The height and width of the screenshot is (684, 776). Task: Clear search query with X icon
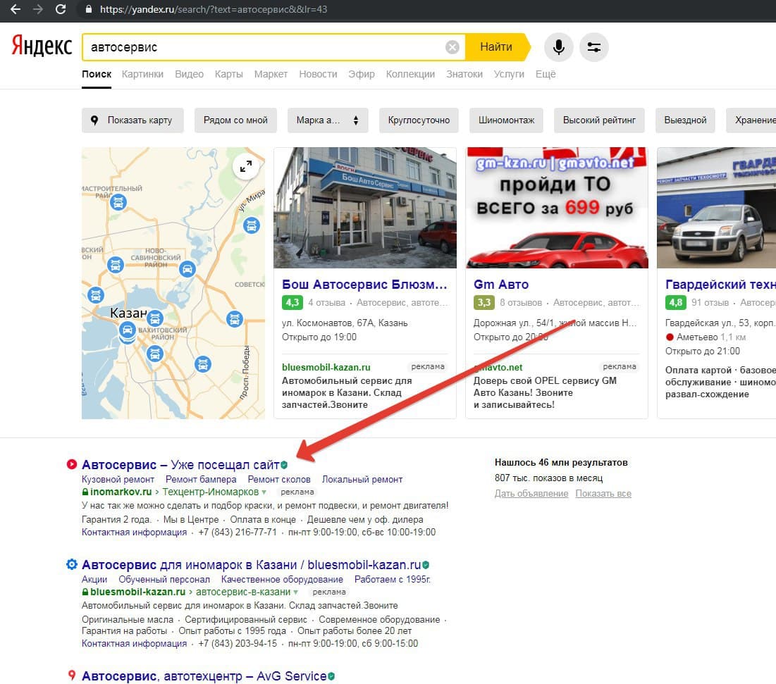pyautogui.click(x=452, y=47)
